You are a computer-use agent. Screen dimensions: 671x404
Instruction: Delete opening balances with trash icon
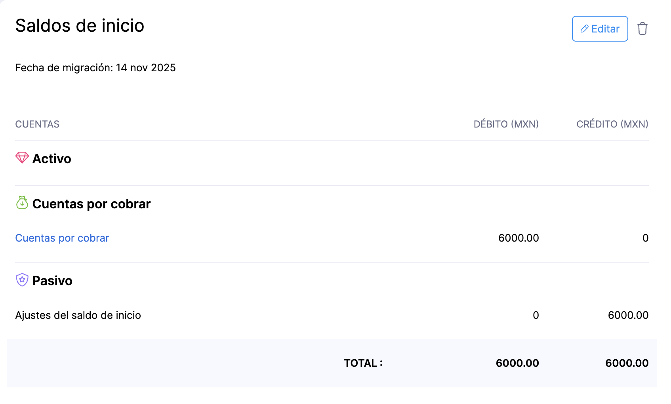(642, 29)
